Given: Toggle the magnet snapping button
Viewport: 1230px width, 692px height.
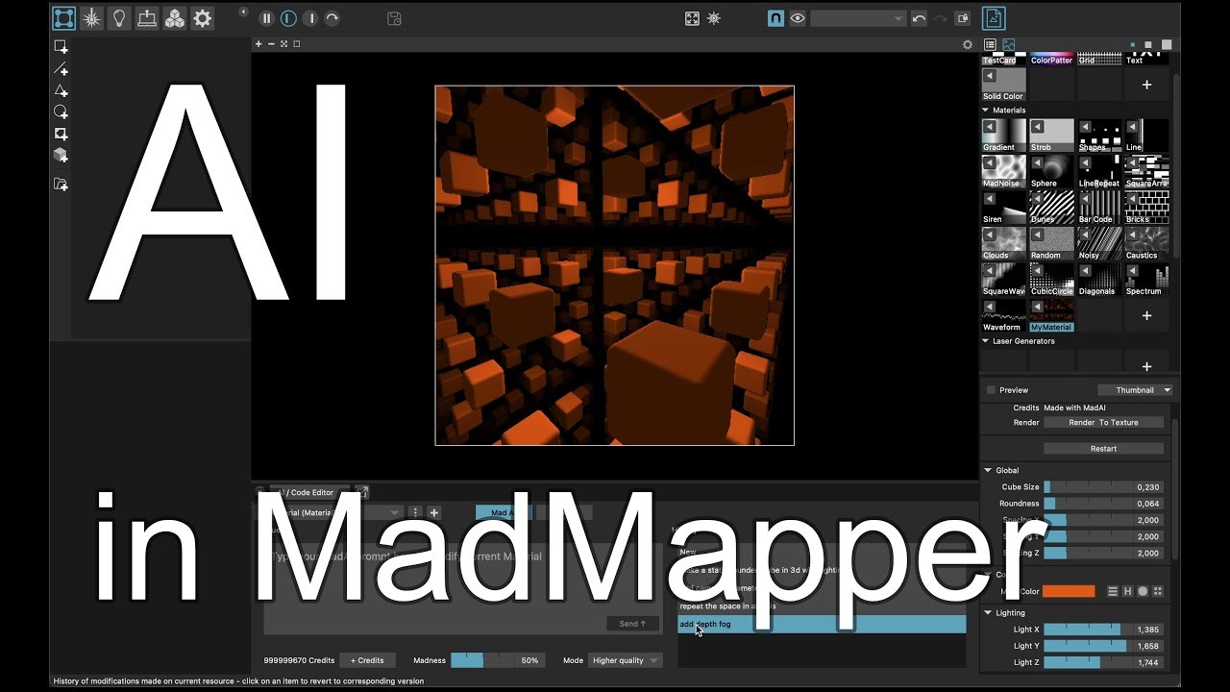Looking at the screenshot, I should tap(775, 18).
